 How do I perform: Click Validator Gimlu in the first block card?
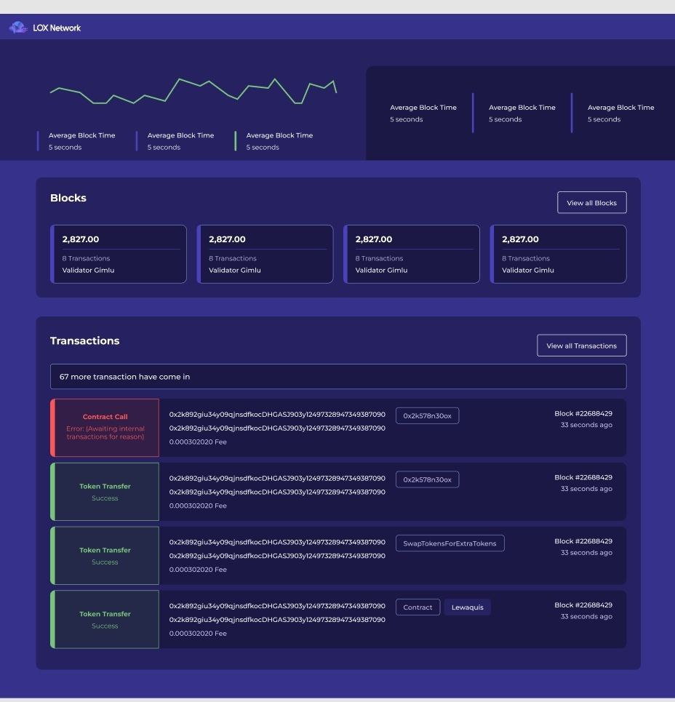(x=88, y=271)
